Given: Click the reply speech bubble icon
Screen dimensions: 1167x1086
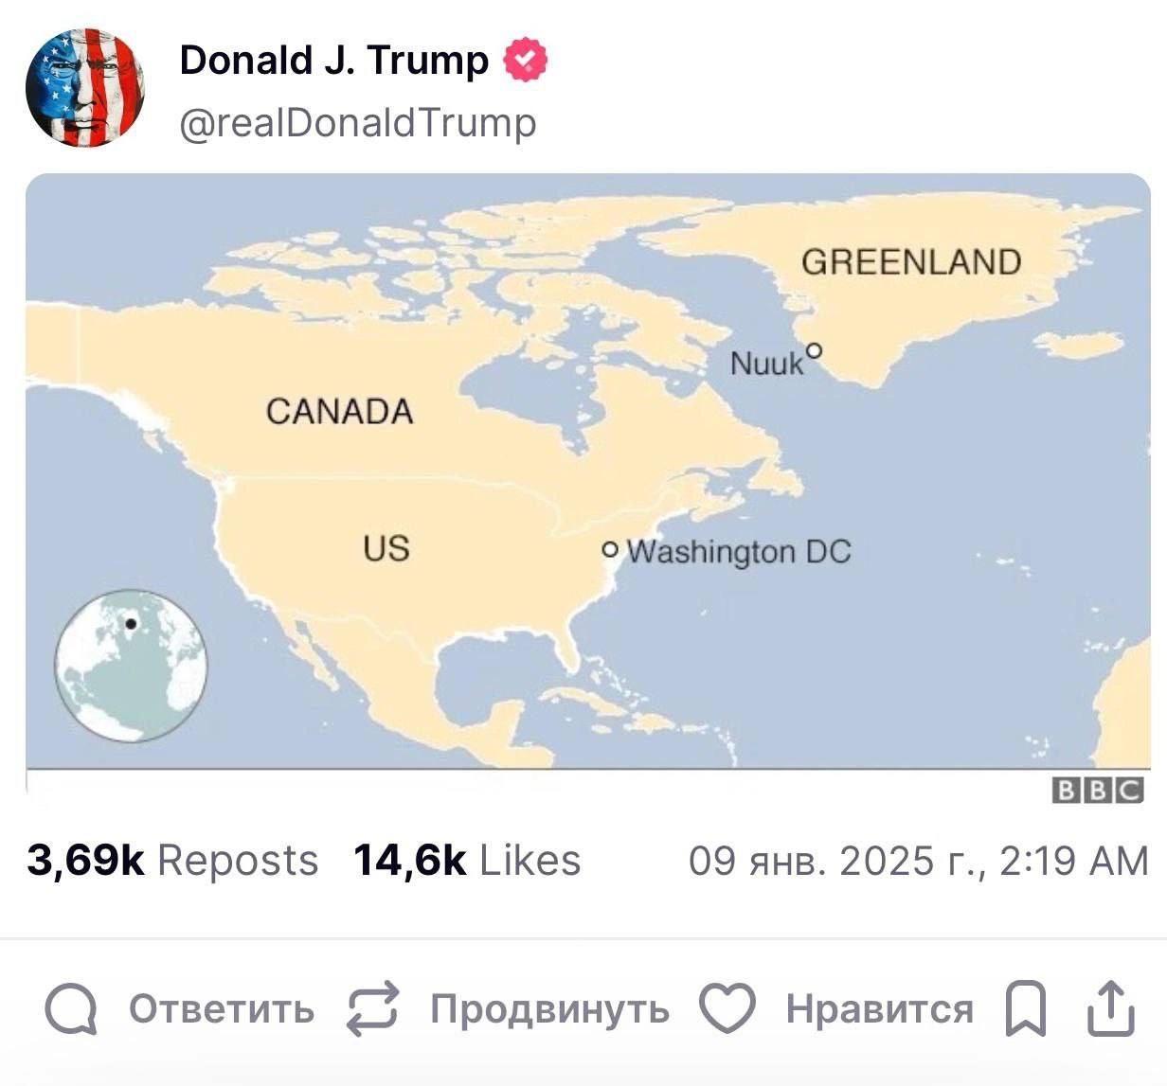Looking at the screenshot, I should [x=71, y=1009].
